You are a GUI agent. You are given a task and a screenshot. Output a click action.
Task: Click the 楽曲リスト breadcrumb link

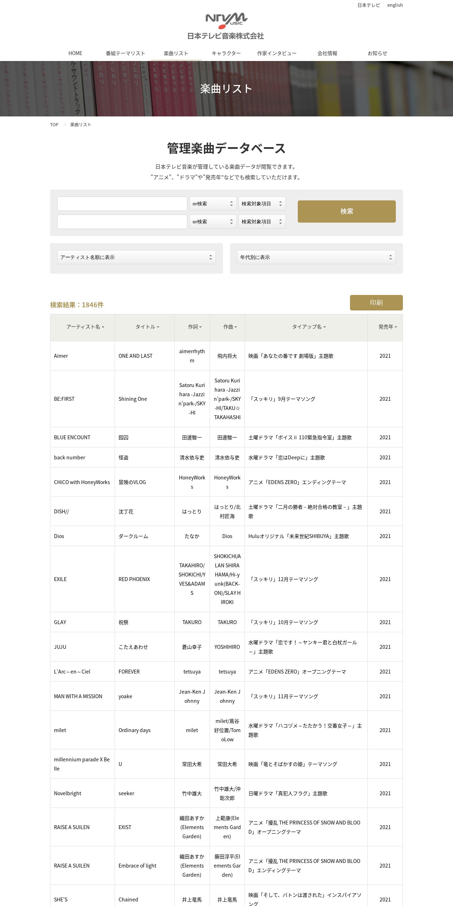pos(80,125)
